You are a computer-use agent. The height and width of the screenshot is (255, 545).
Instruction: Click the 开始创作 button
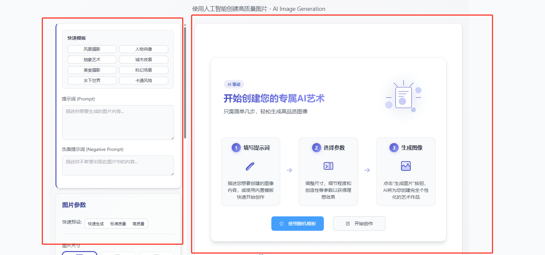tap(359, 224)
